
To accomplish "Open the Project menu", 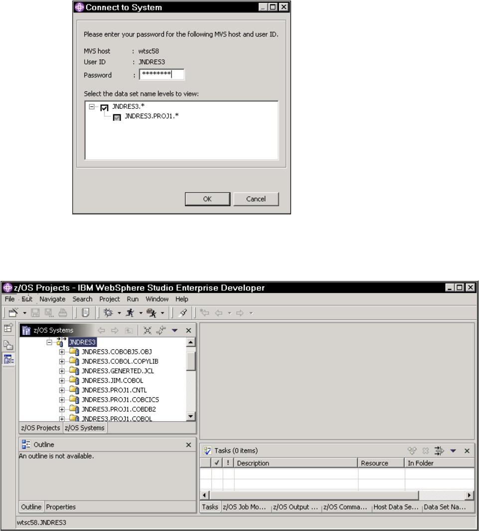I will click(x=109, y=299).
